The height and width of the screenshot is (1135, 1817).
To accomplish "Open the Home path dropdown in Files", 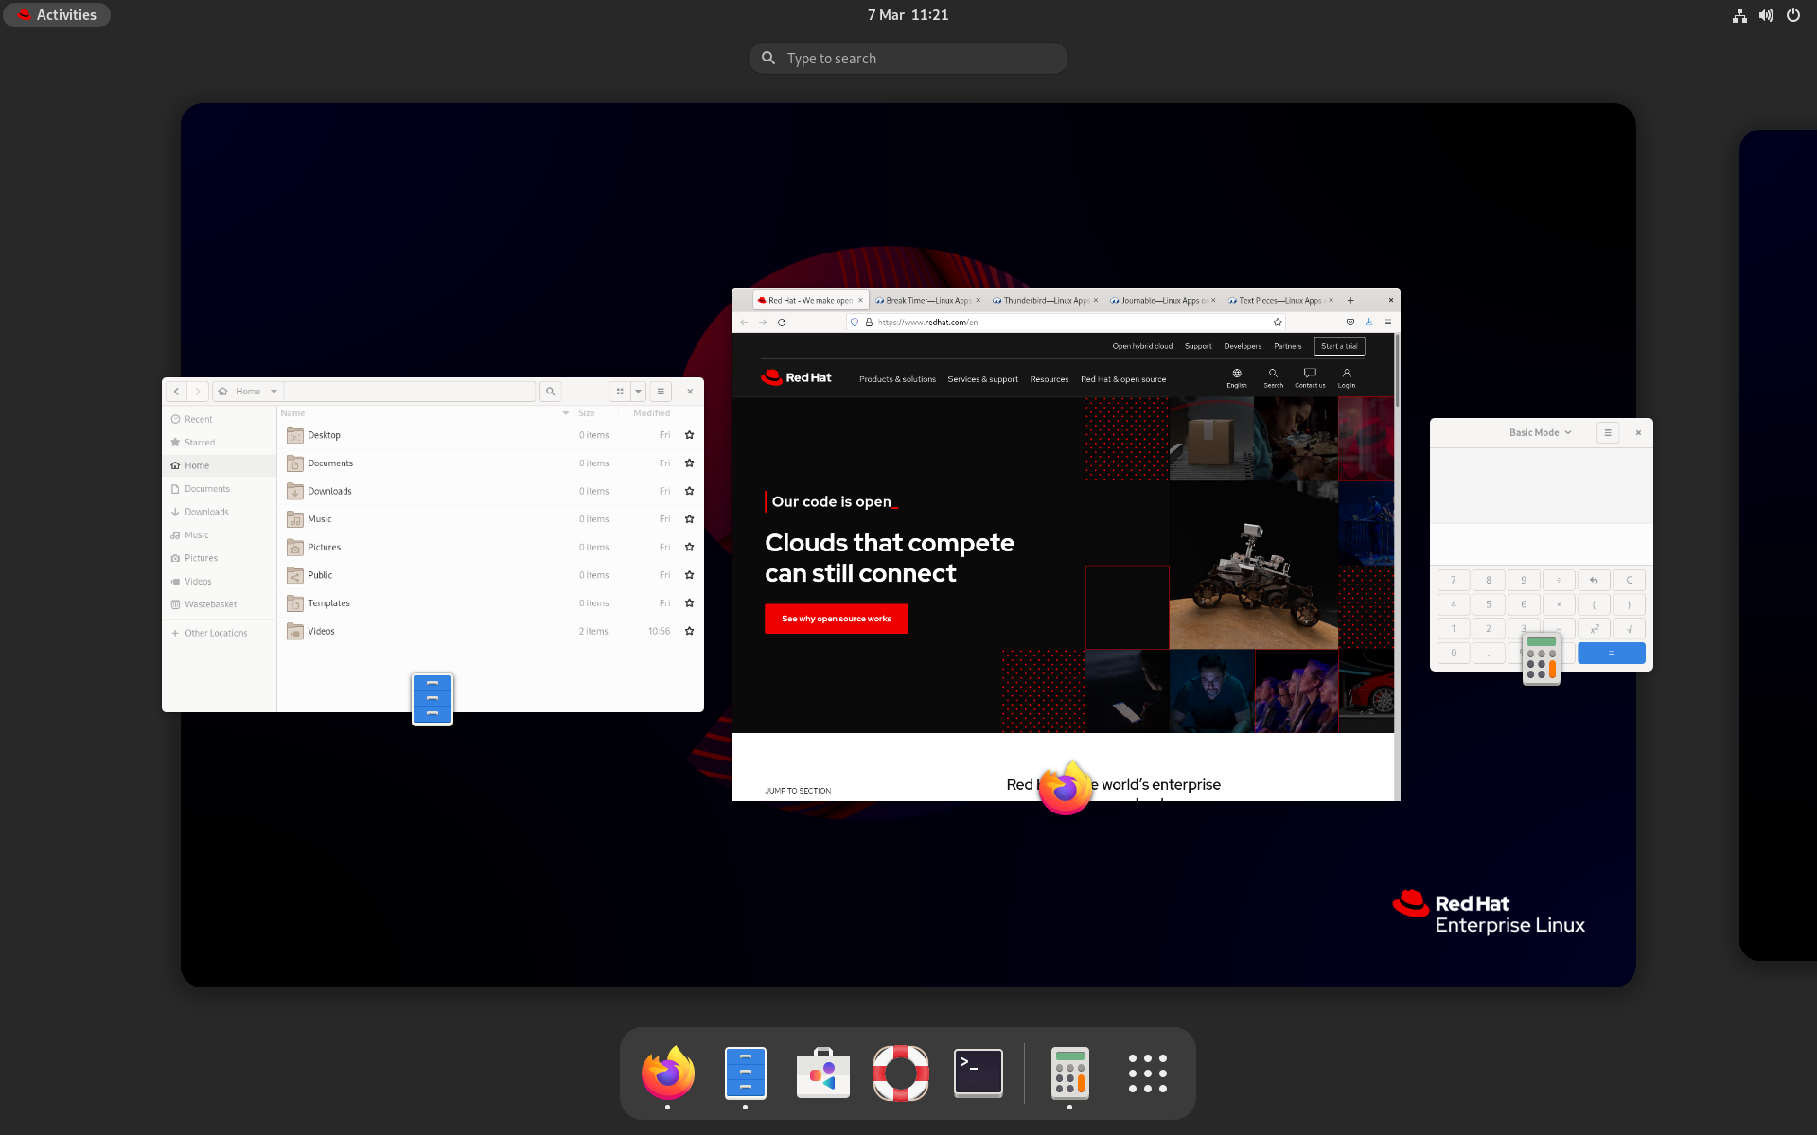I will pos(273,392).
